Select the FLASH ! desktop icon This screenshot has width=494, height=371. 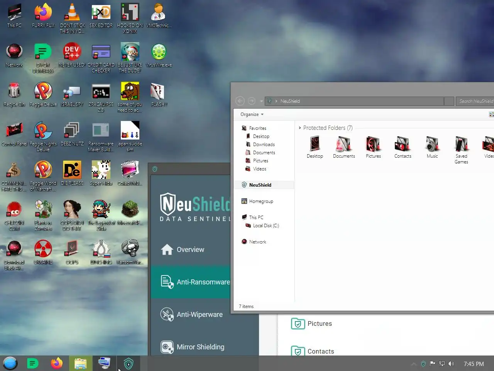pos(159,95)
